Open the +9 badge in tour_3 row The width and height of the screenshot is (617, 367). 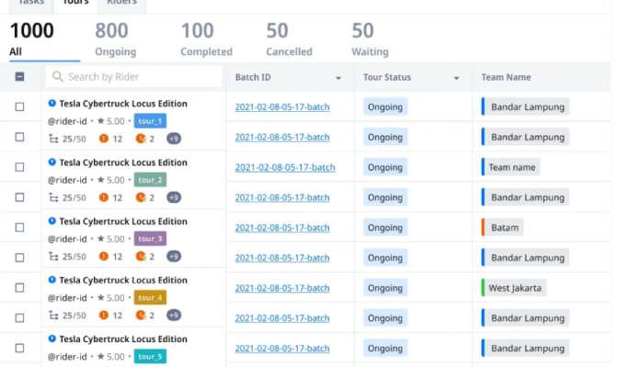(x=173, y=256)
